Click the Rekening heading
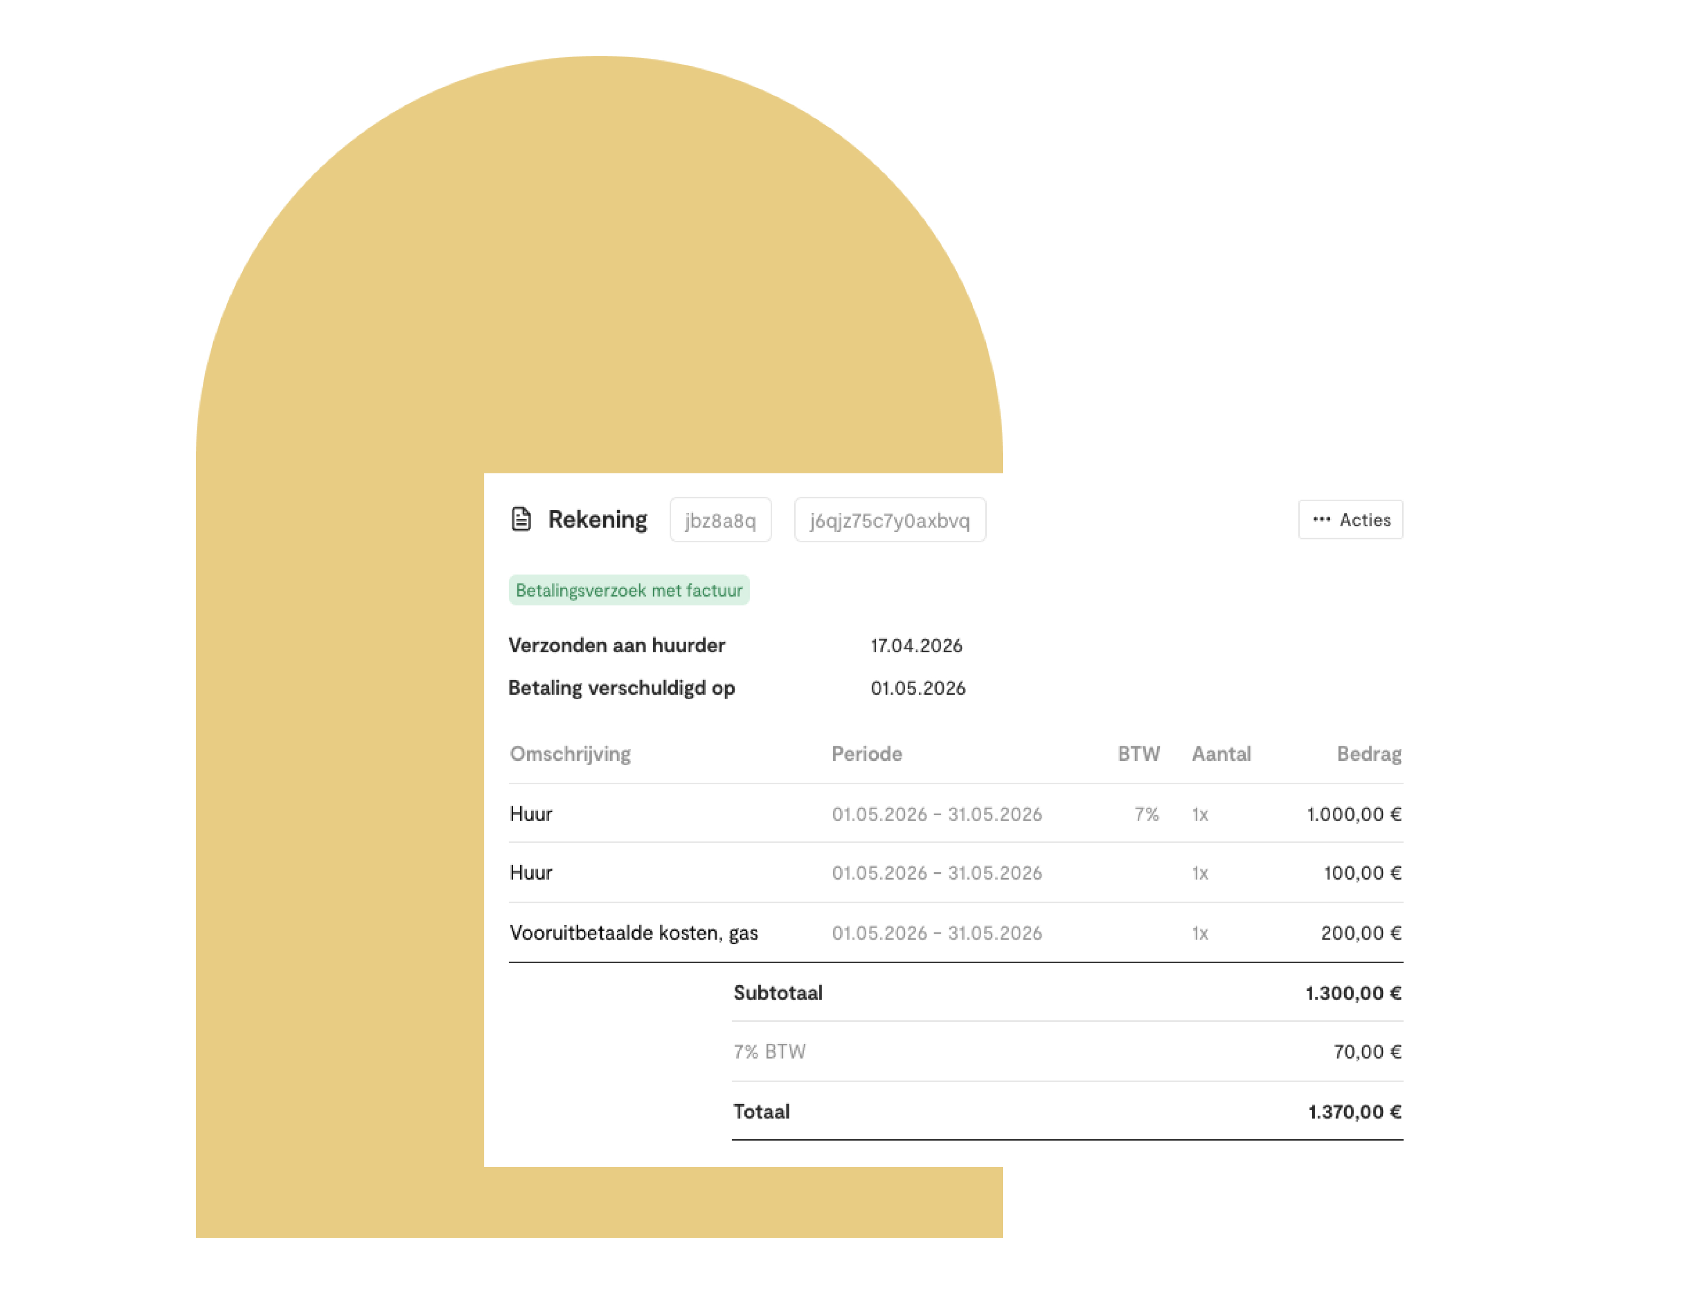This screenshot has width=1708, height=1293. click(x=598, y=520)
